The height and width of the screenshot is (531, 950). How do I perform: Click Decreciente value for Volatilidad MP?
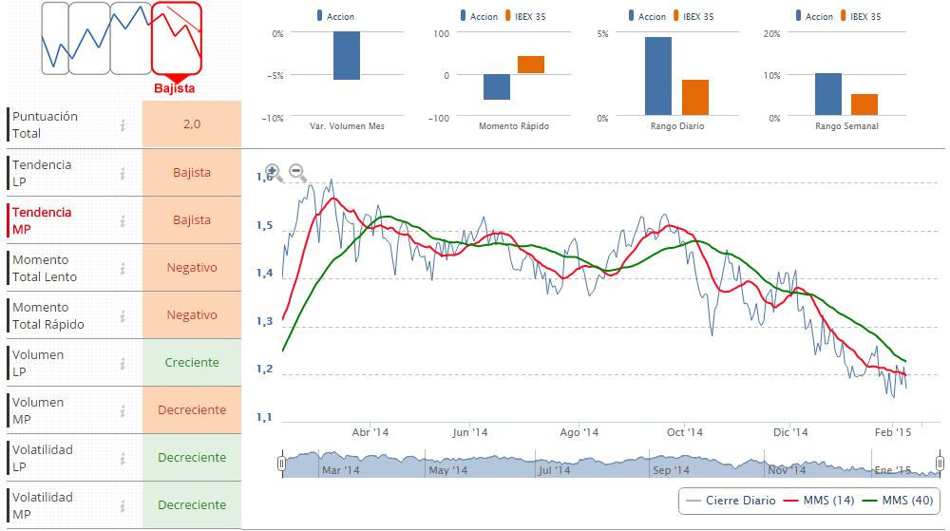(x=192, y=505)
